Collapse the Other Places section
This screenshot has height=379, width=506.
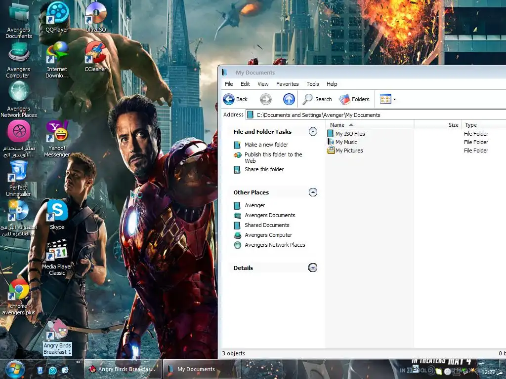[x=313, y=192]
